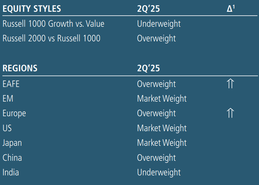This screenshot has height=185, width=259.
Task: Click the Russell 2000 vs Russell 1000 label
Action: [x=51, y=38]
